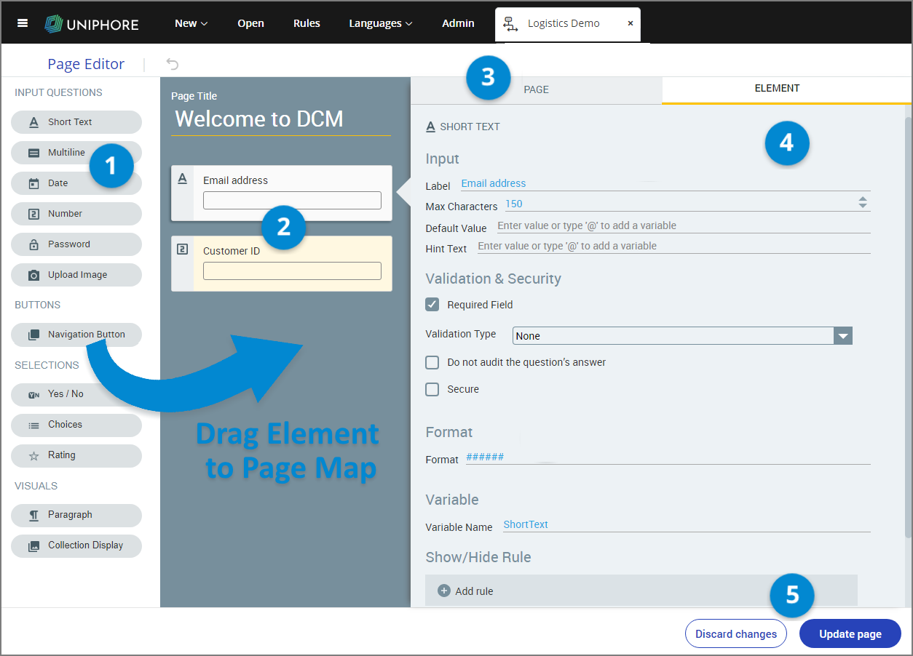Open the hamburger menu icon
The width and height of the screenshot is (913, 656).
pos(23,23)
